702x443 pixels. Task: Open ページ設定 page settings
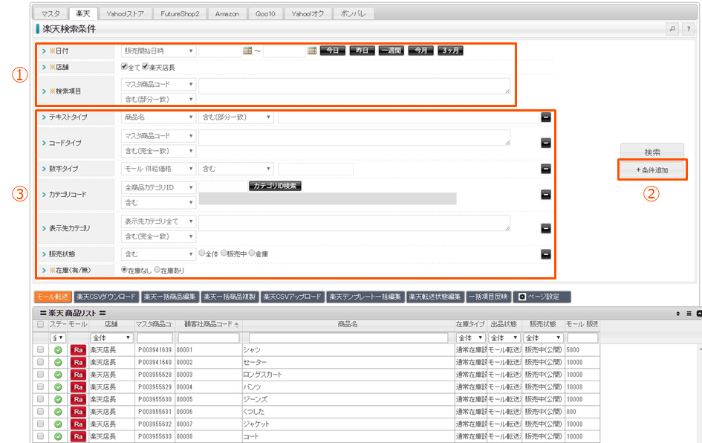[542, 297]
